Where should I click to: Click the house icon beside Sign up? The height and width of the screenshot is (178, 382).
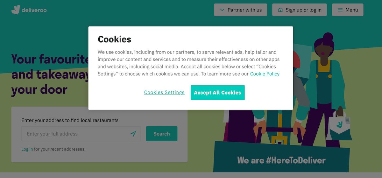(x=280, y=10)
